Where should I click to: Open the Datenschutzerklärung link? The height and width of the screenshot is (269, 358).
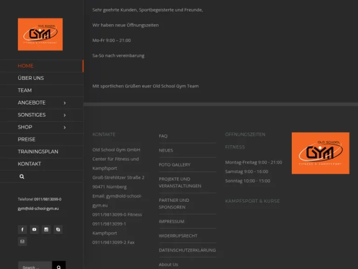pos(187,250)
